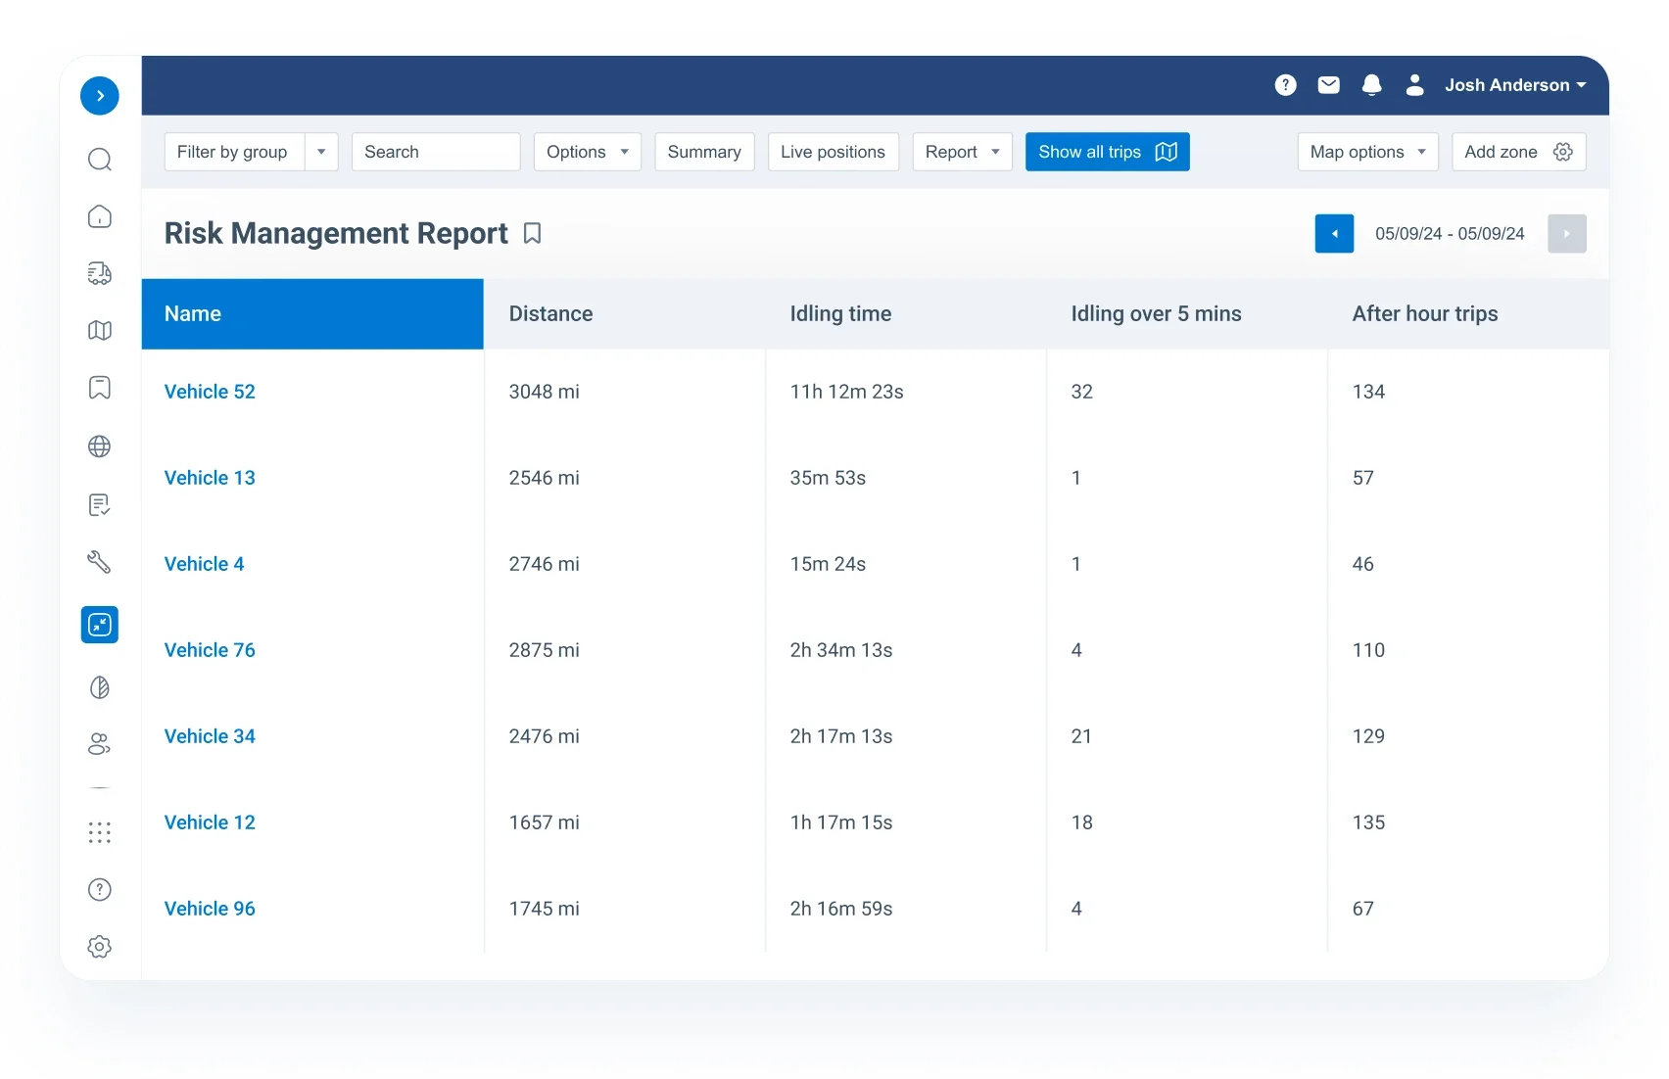
Task: Open Vehicle 52 link
Action: (210, 392)
